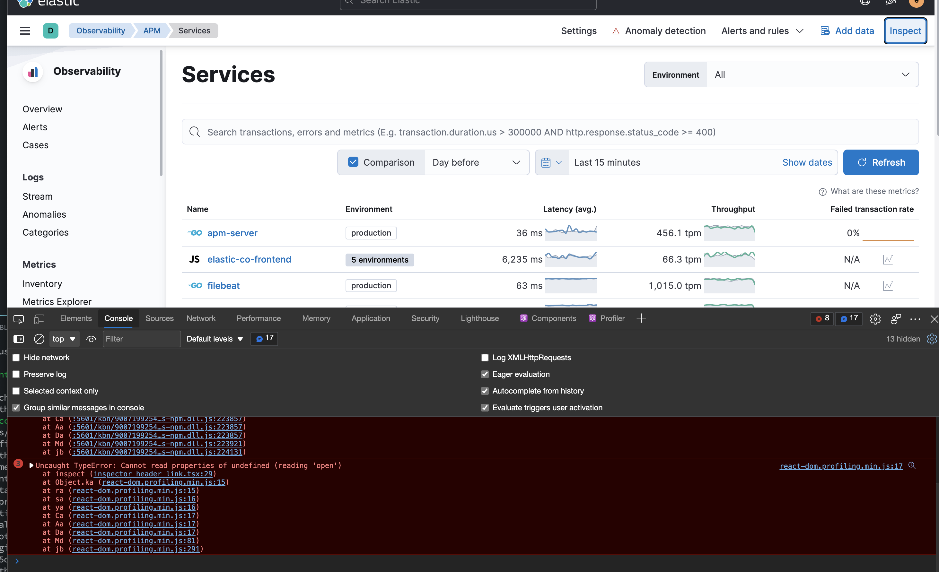The height and width of the screenshot is (572, 939).
Task: Open the hamburger menu beside the Elastic logo
Action: point(25,31)
